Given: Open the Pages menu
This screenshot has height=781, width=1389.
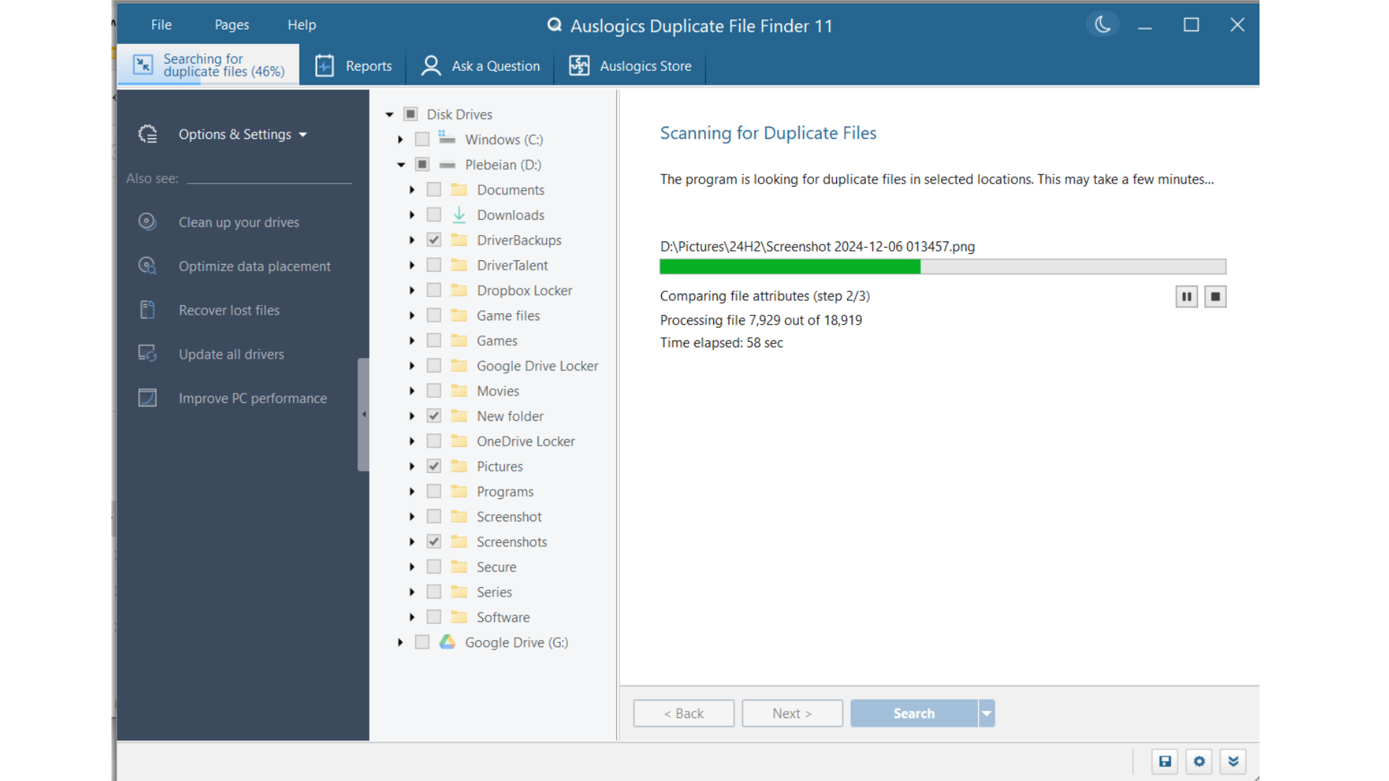Looking at the screenshot, I should click(231, 25).
